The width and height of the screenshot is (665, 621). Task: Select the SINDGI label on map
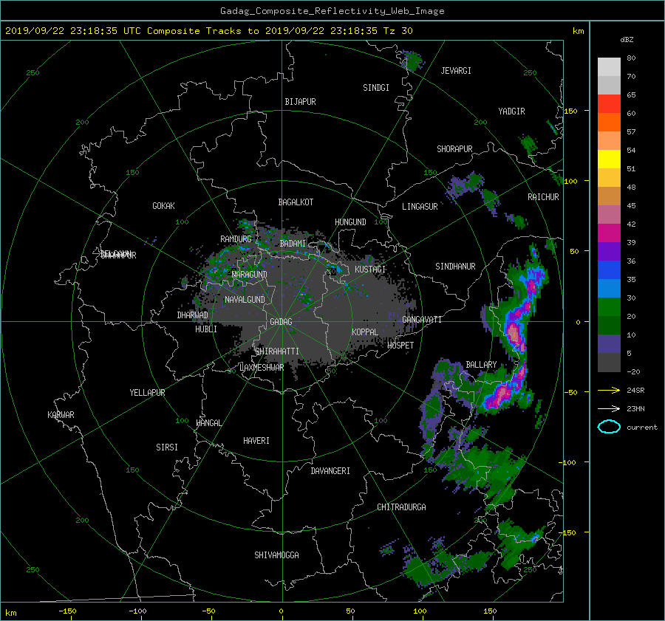[376, 88]
